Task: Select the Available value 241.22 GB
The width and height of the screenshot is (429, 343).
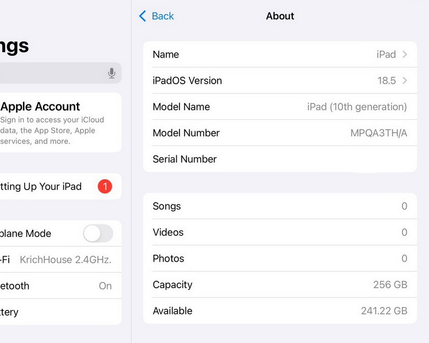Action: pos(384,311)
